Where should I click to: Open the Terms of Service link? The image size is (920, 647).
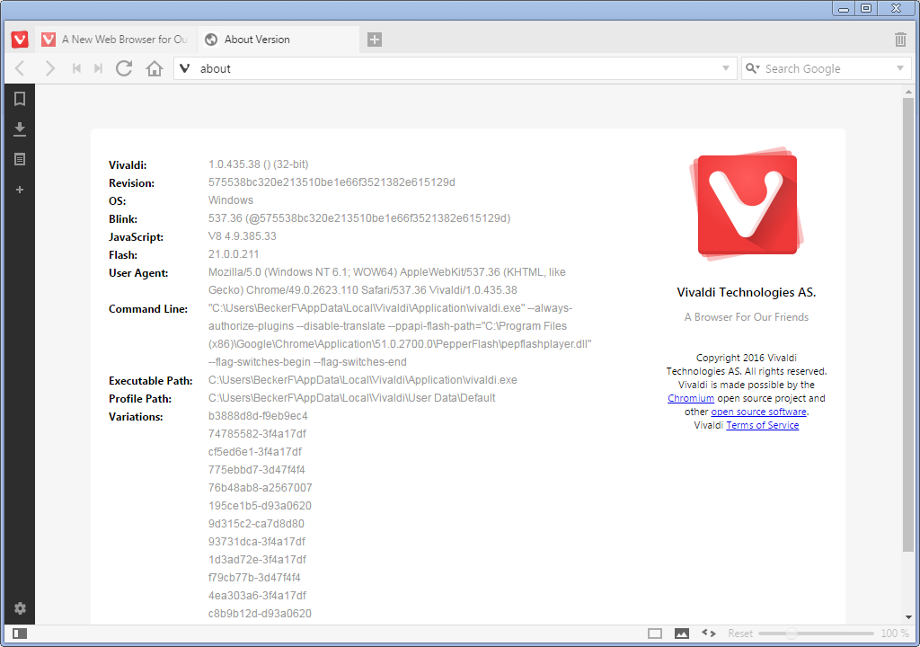(762, 424)
